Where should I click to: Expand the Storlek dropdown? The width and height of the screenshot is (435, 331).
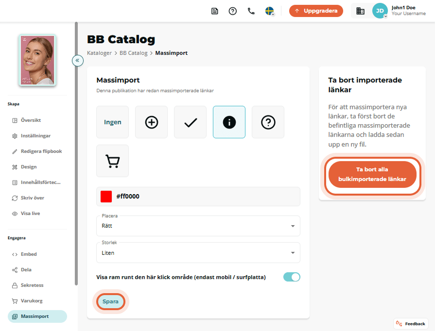point(198,253)
